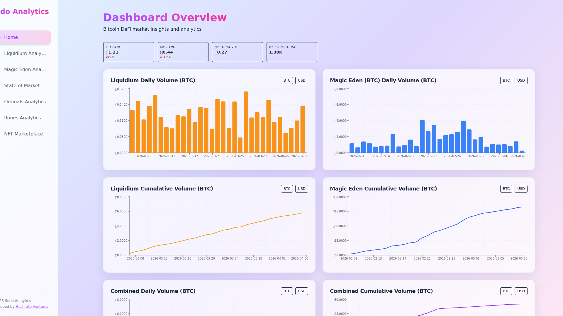Click the tallest orange bar in Liquidium Daily chart
Screen dimensions: 563x316
tap(246, 122)
